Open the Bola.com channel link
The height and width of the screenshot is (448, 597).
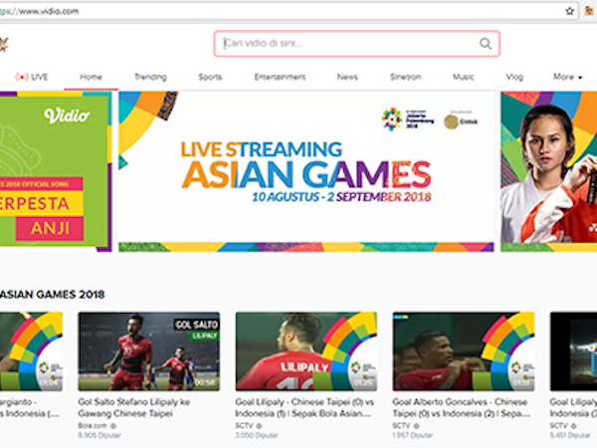pos(93,425)
